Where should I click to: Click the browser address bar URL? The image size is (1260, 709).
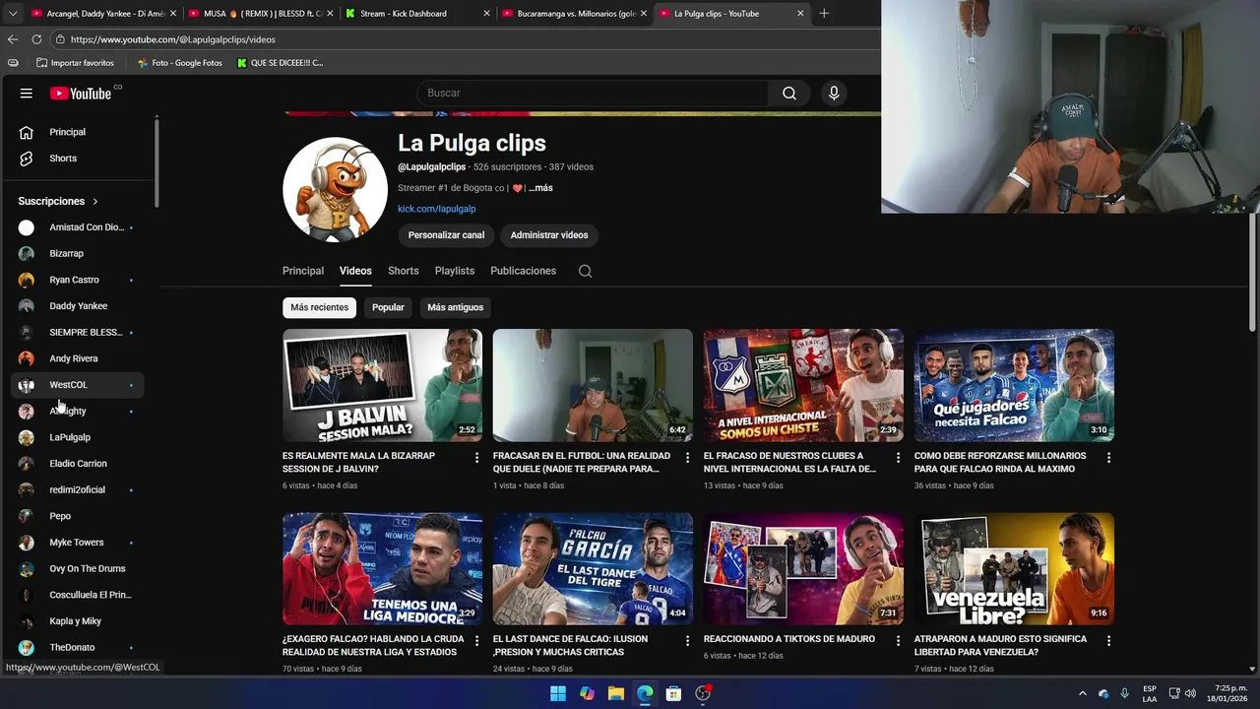point(173,39)
